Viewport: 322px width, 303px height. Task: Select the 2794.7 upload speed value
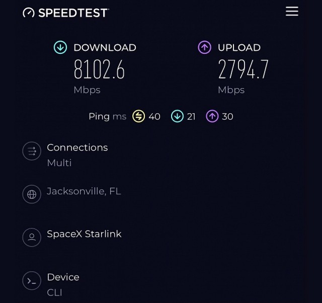pyautogui.click(x=243, y=69)
